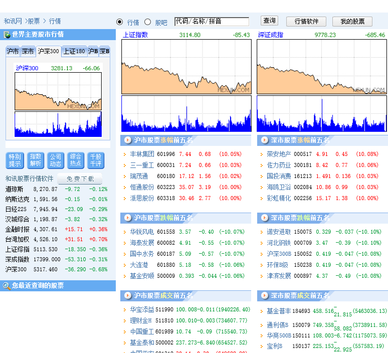Click the 沪深300 index title link
This screenshot has height=353, width=388.
[x=27, y=68]
